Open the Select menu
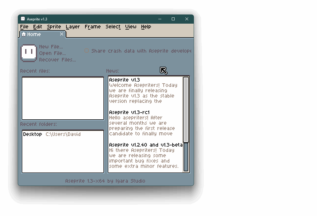Viewport: 317px width, 216px height. pos(113,27)
